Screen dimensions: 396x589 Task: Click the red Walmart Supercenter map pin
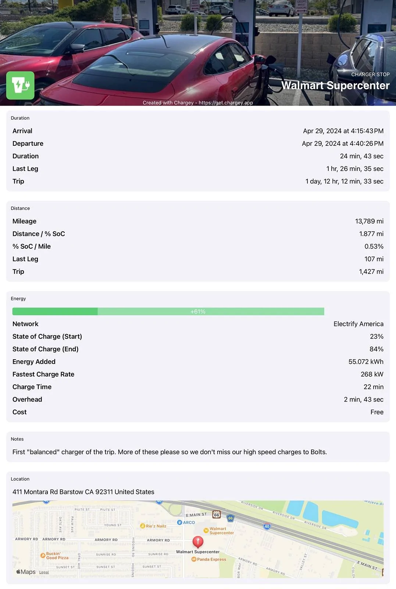198,542
